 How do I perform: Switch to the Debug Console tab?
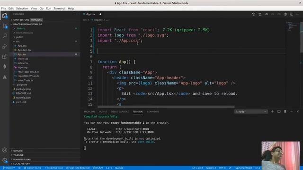tap(120, 111)
